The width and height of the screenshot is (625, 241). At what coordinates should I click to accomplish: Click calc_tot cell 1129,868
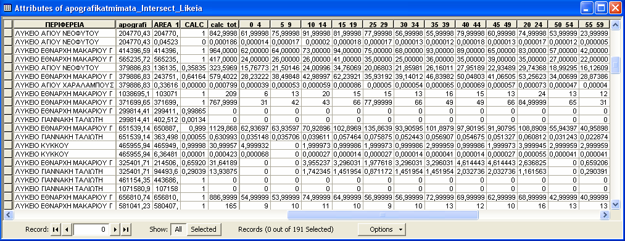pos(223,128)
